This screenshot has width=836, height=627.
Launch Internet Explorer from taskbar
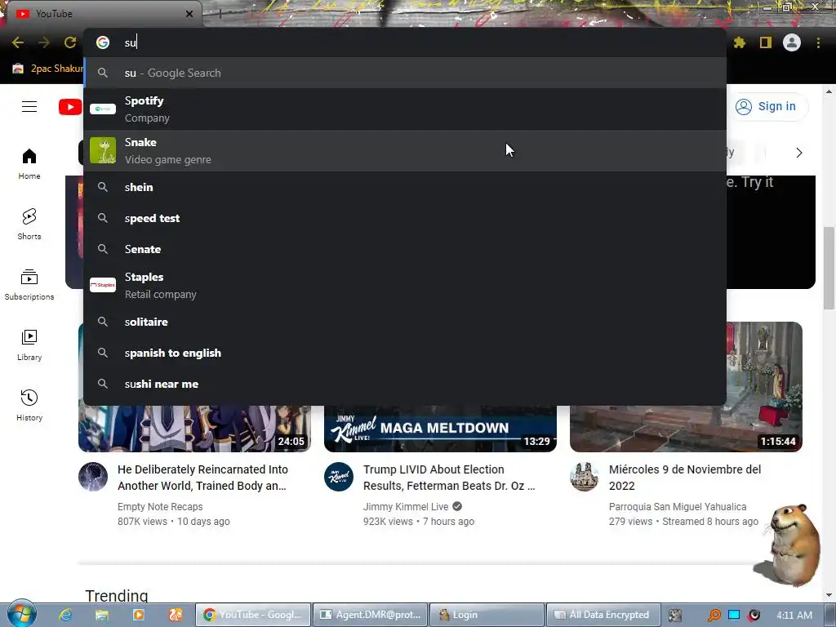[x=65, y=615]
